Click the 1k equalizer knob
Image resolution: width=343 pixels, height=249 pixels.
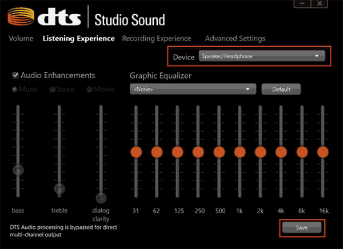[240, 152]
